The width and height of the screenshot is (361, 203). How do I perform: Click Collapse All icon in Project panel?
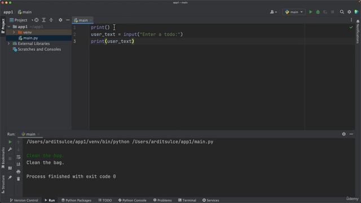tap(51, 20)
